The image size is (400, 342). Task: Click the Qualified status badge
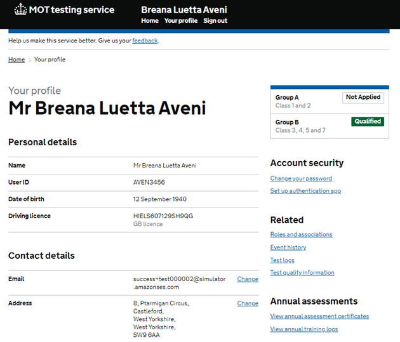pos(368,122)
